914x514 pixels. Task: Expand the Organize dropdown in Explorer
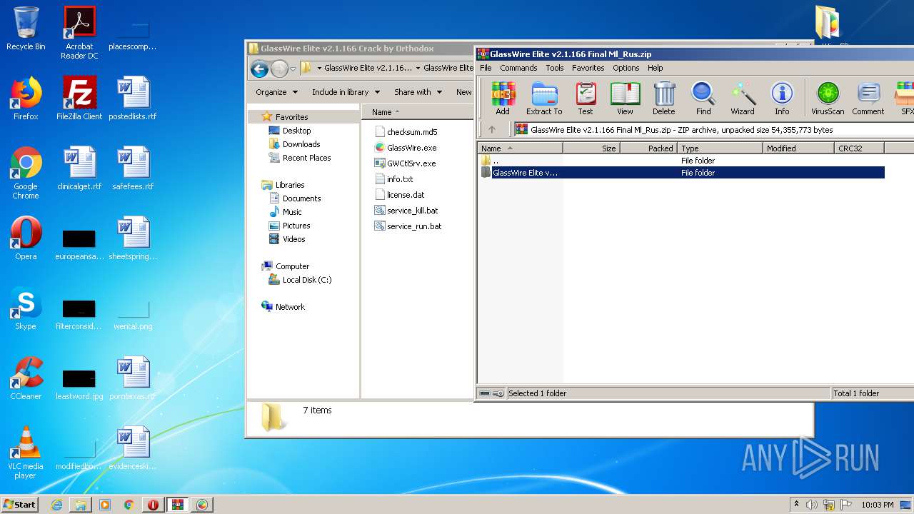pyautogui.click(x=276, y=92)
